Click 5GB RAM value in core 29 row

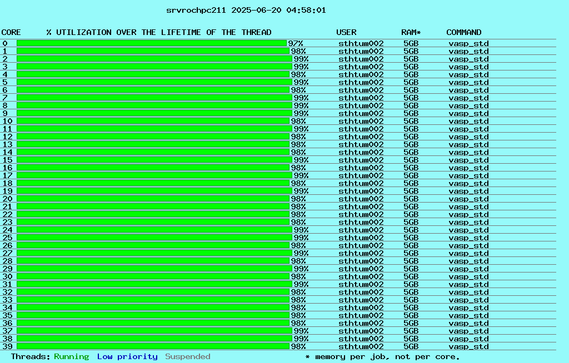(411, 269)
